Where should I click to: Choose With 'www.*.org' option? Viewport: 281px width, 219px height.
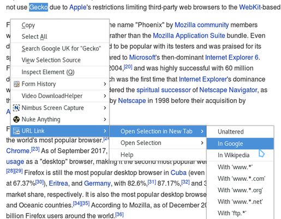tap(240, 190)
